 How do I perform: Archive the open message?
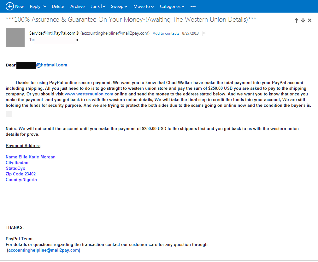(78, 7)
